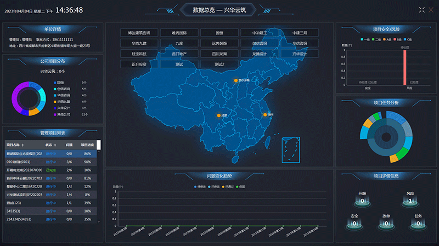Select company 首开地产
This screenshot has width=439, height=246.
[179, 54]
